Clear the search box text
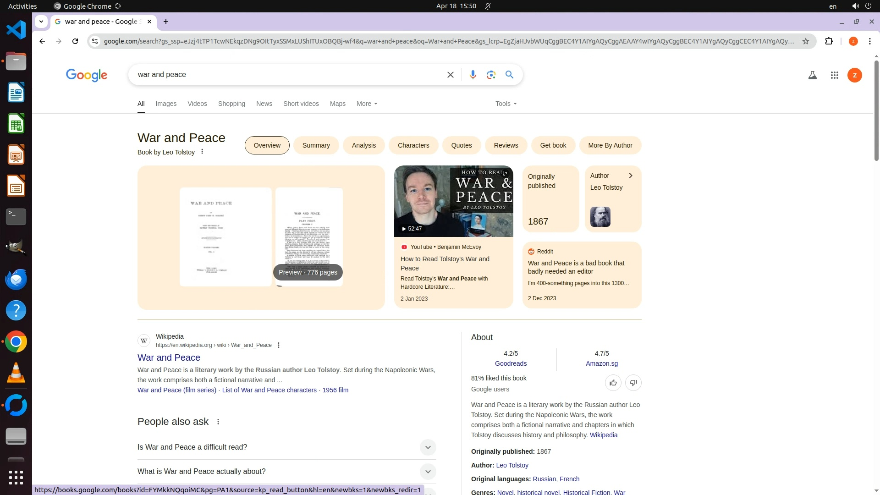880x495 pixels. pyautogui.click(x=450, y=75)
